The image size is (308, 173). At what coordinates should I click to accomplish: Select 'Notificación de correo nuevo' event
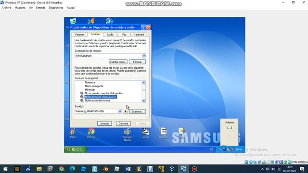(101, 97)
